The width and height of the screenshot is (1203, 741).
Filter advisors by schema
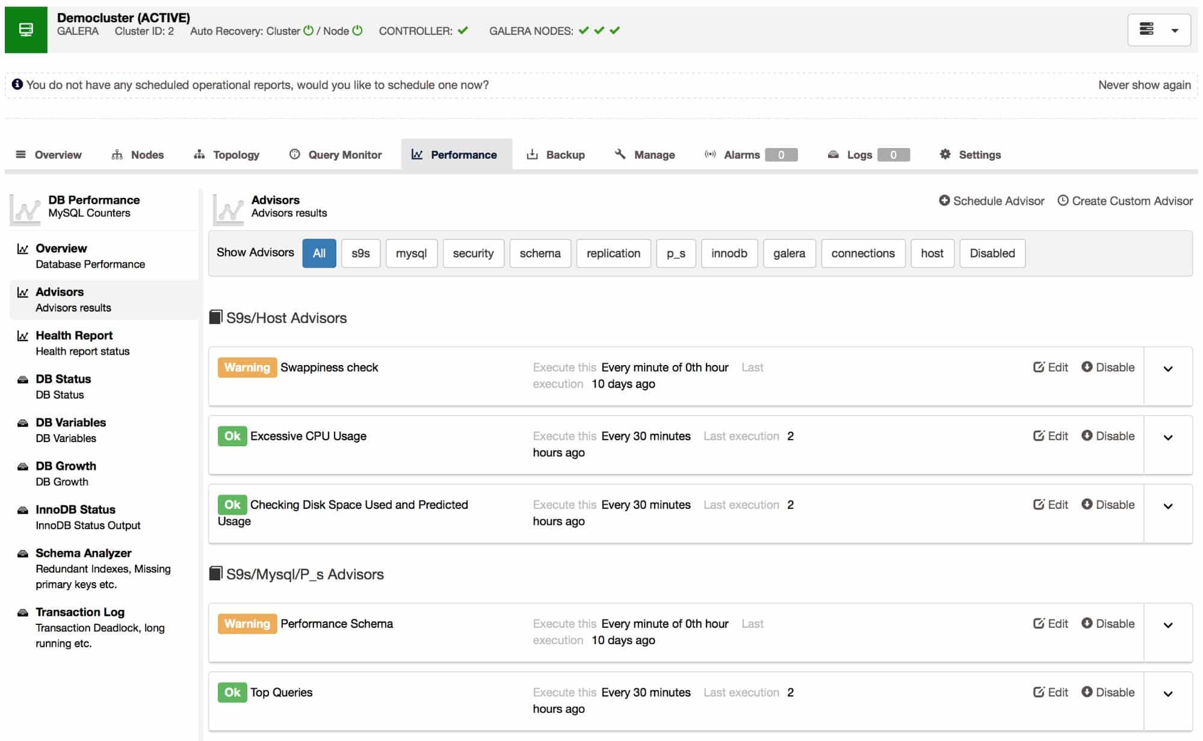coord(540,253)
